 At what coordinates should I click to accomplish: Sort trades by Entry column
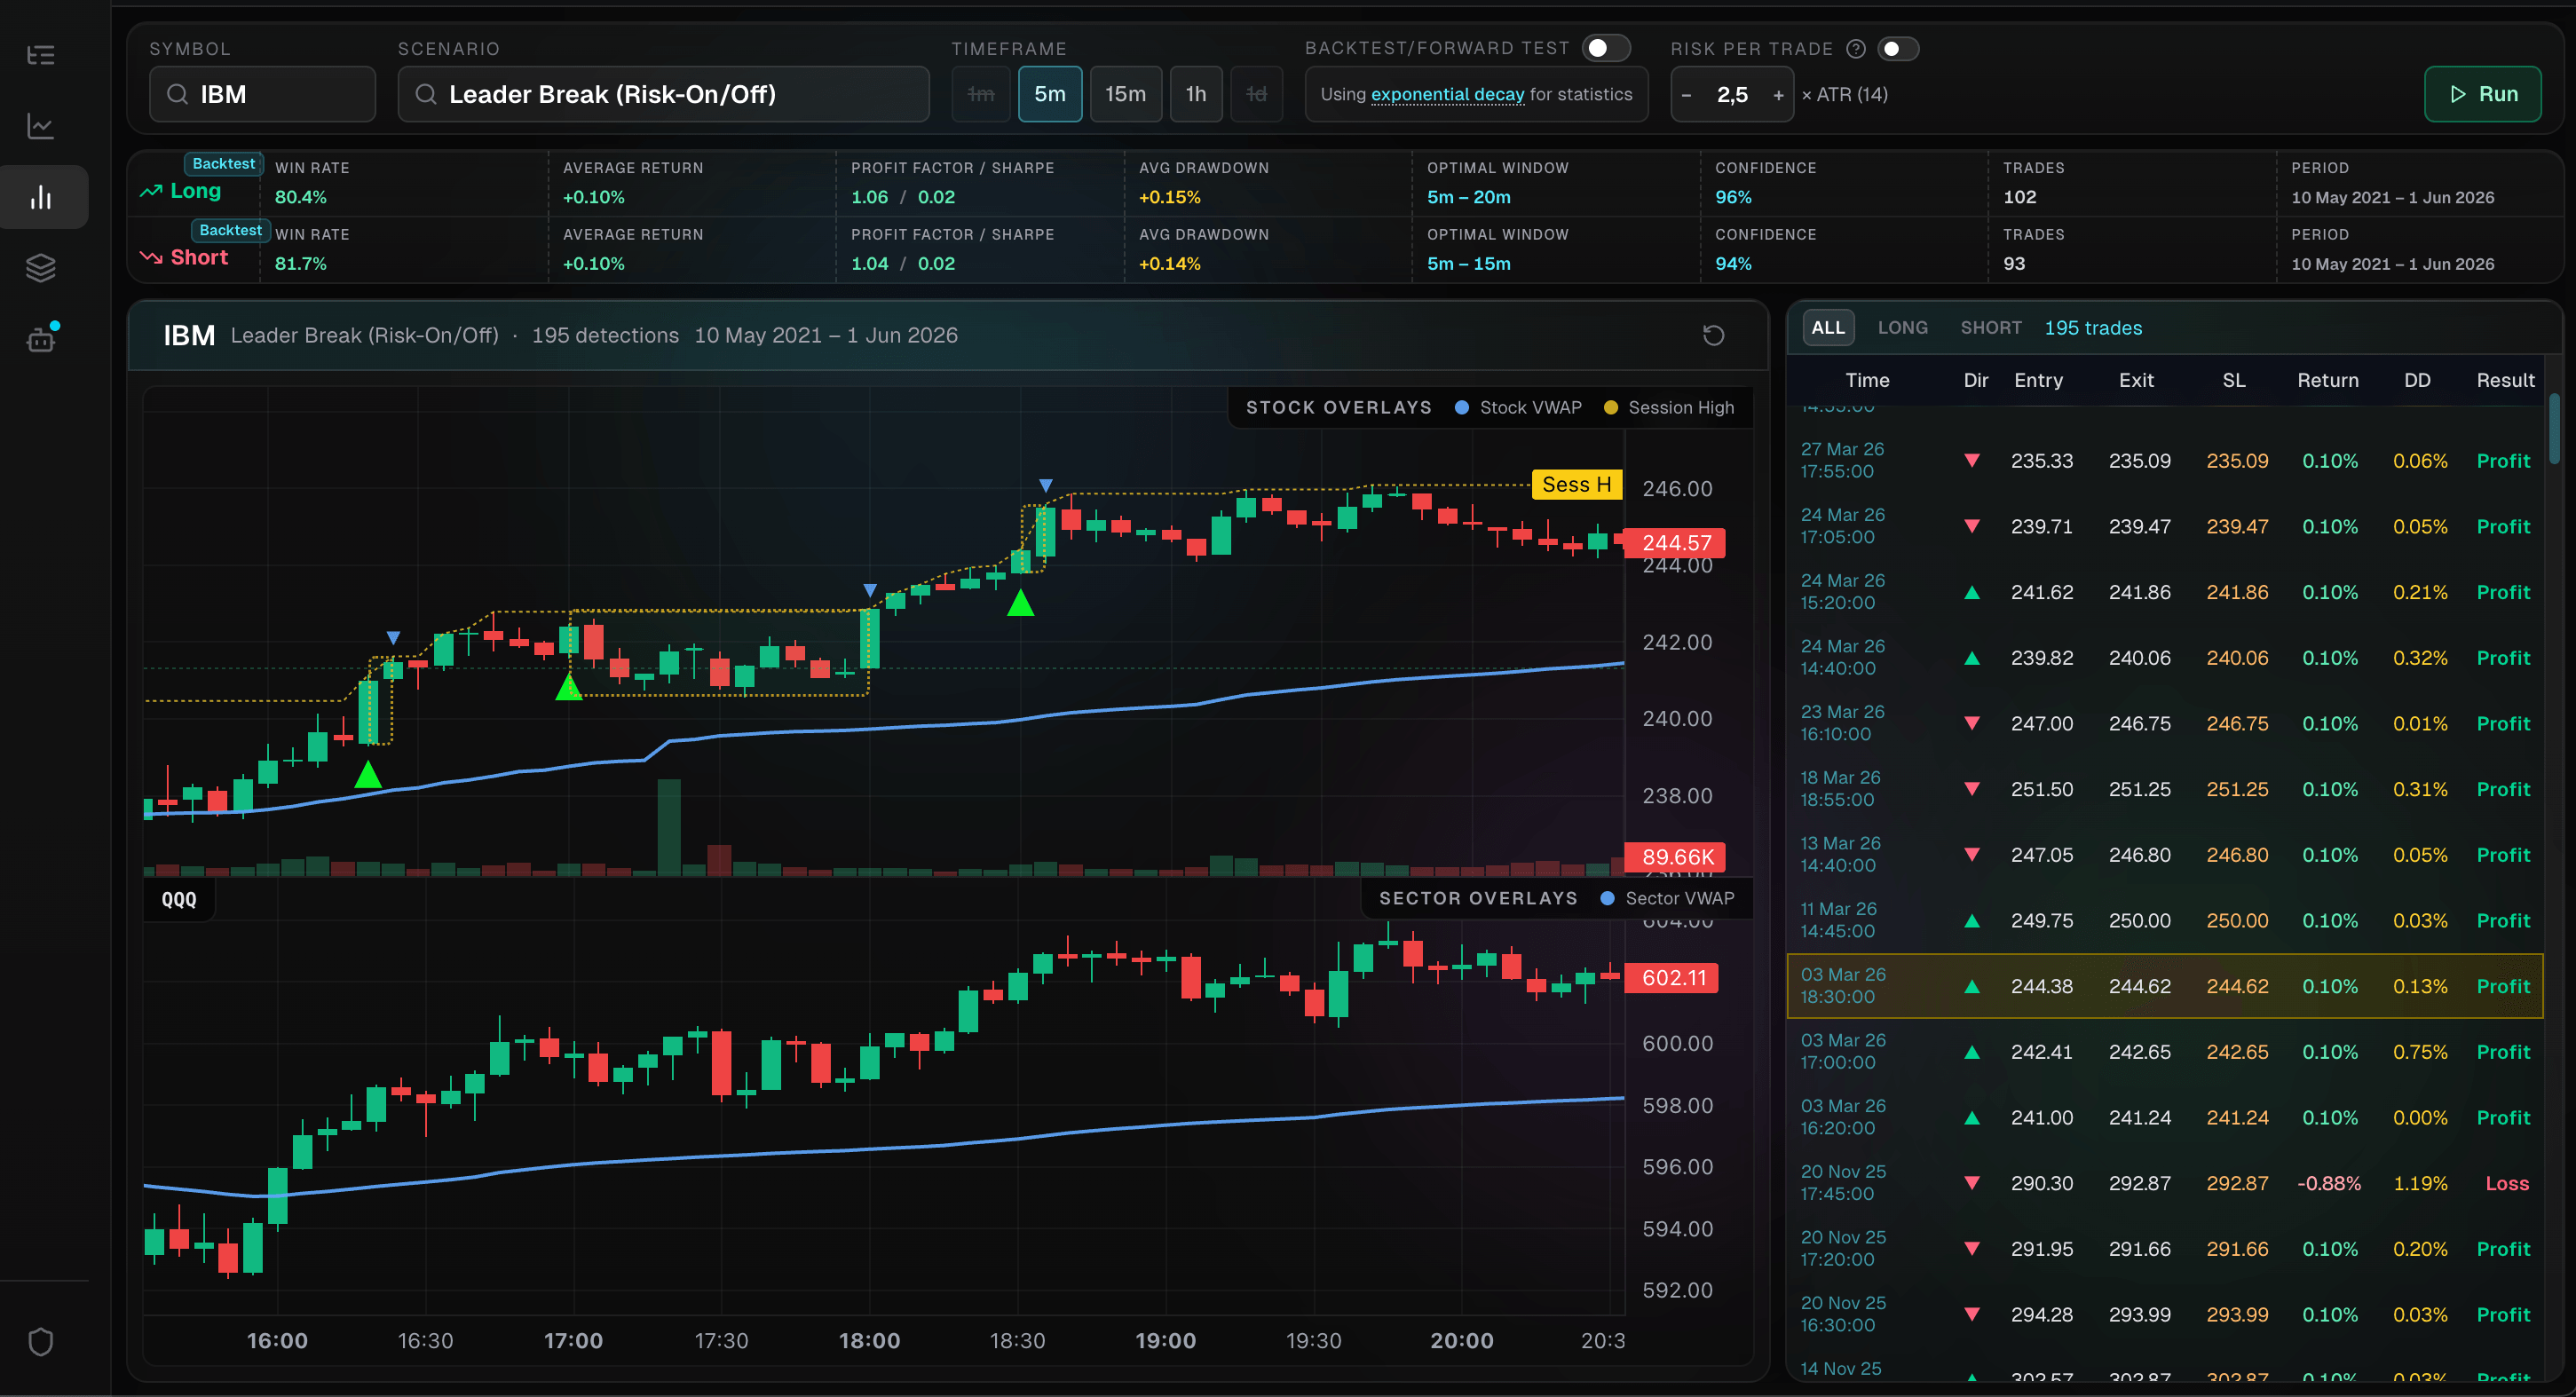[x=2038, y=380]
